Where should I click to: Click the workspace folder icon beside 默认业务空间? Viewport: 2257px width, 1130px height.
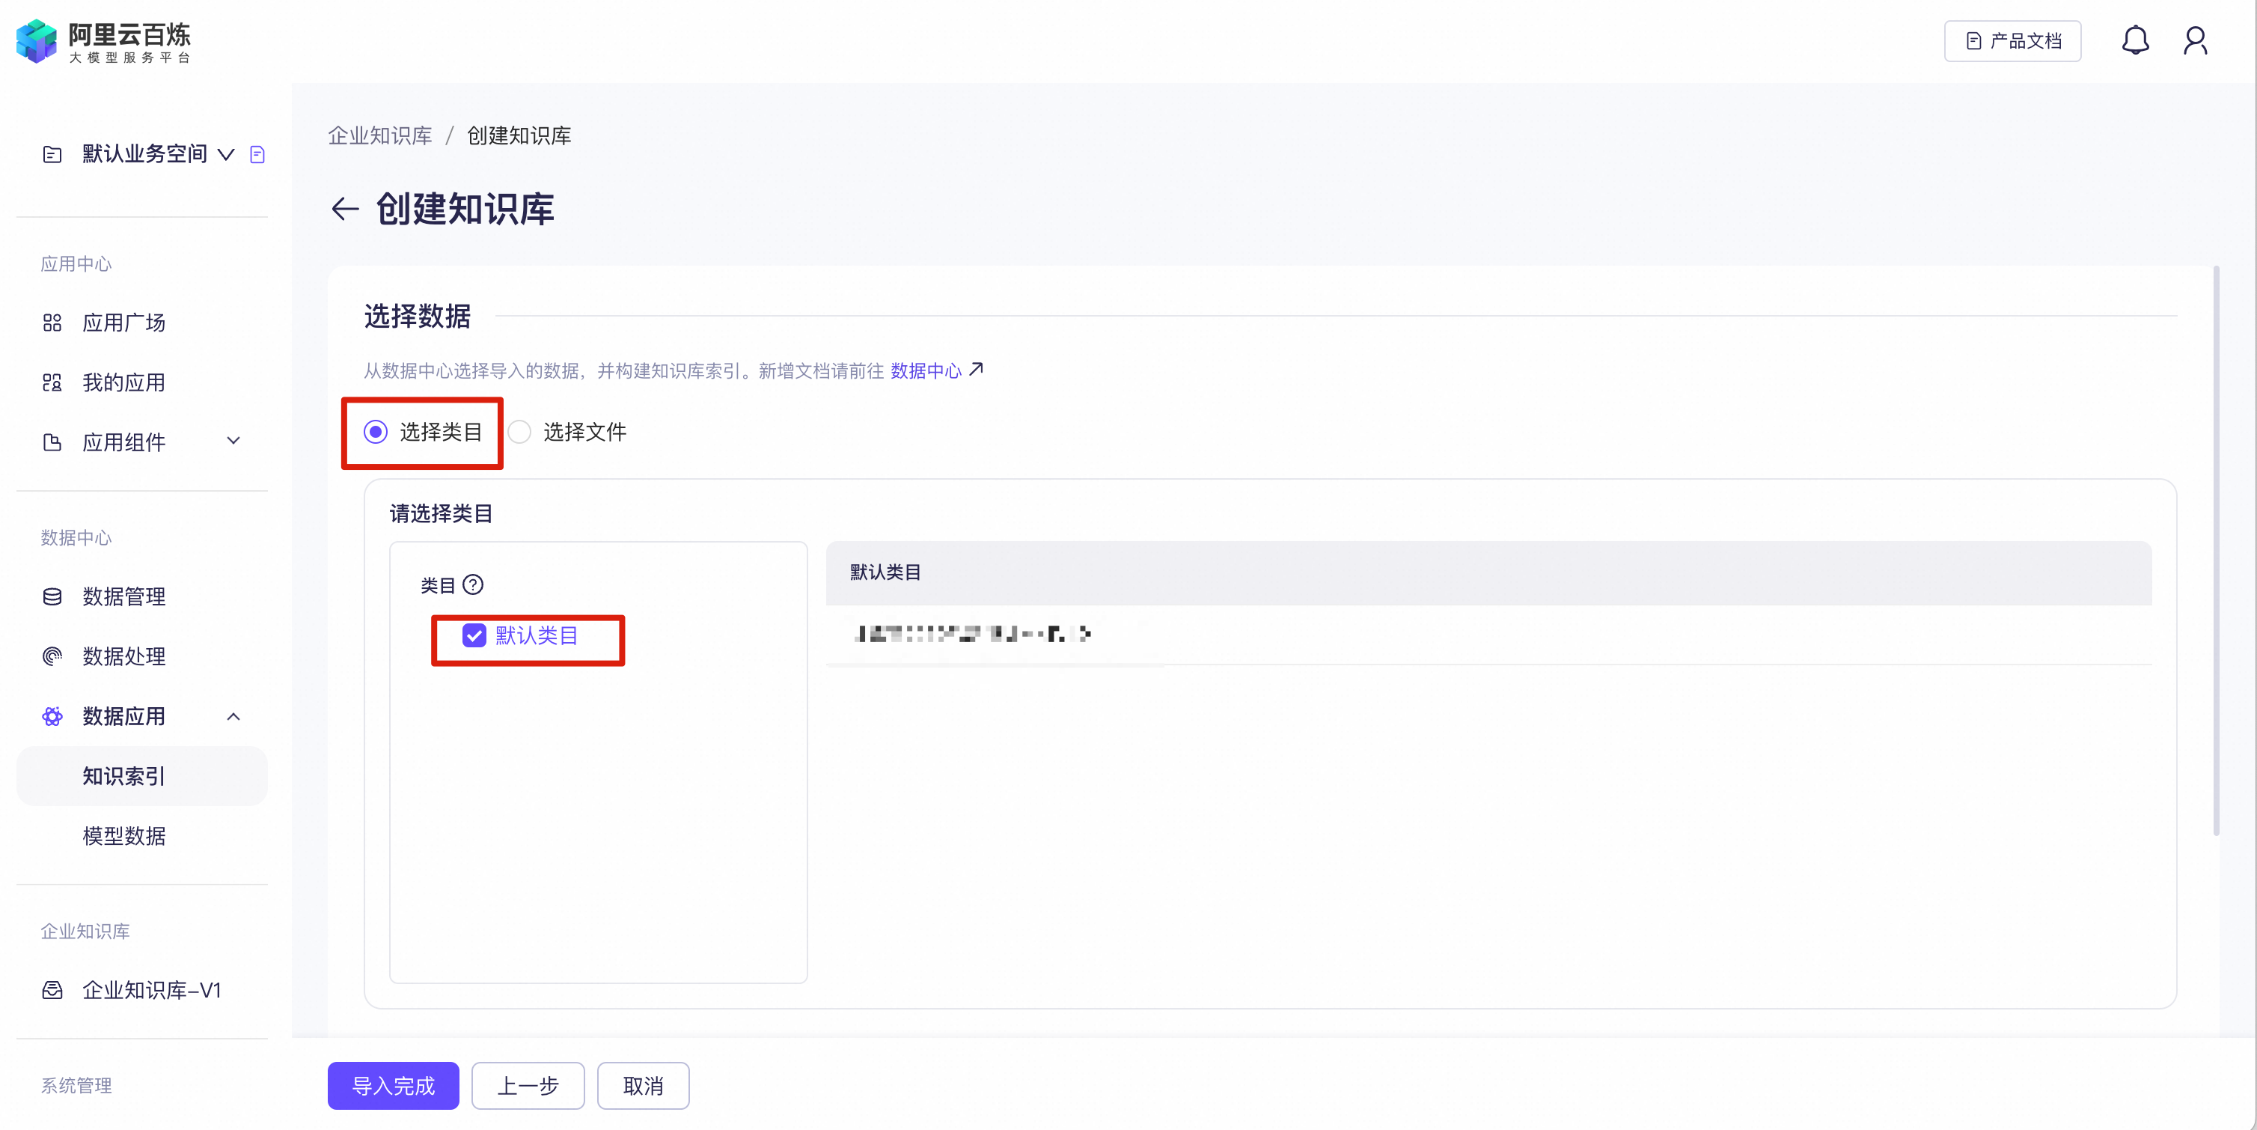52,155
